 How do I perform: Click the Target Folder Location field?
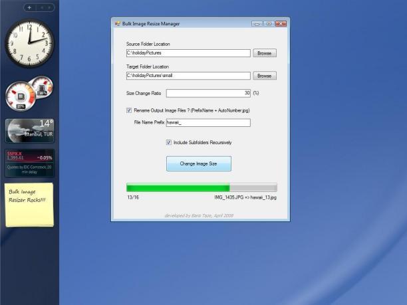coord(188,76)
